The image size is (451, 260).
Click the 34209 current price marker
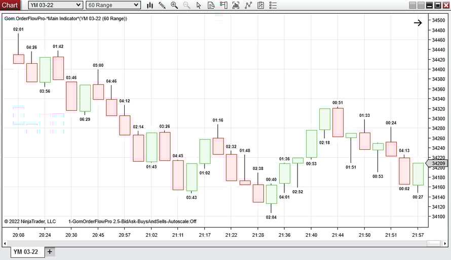(437, 163)
